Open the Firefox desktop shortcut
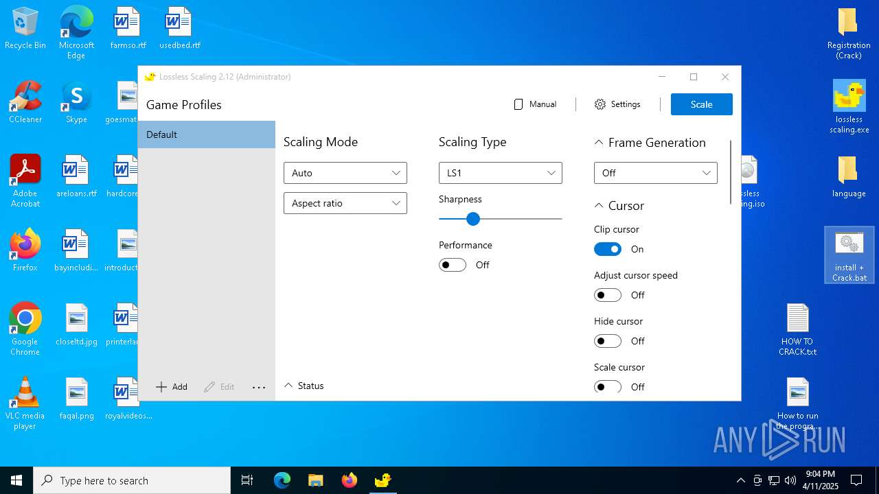This screenshot has height=494, width=879. [x=25, y=250]
